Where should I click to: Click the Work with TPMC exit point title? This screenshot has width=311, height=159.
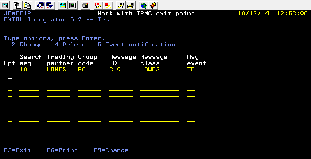[x=146, y=14]
